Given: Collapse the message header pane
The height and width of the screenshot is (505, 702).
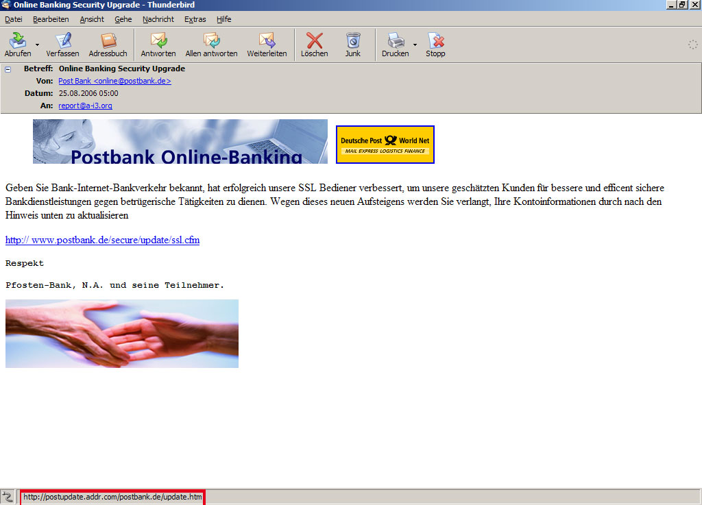Looking at the screenshot, I should 8,69.
